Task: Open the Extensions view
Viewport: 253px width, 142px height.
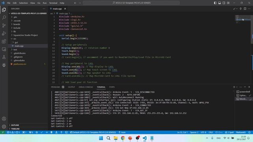Action: click(x=4, y=41)
